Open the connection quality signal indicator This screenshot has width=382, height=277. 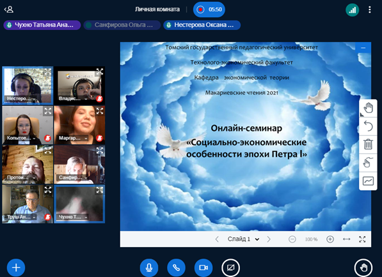coord(352,10)
